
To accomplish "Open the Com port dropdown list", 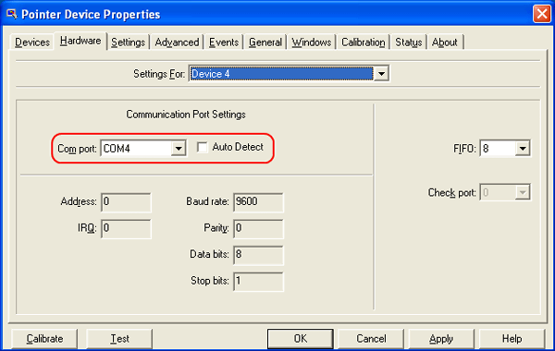I will (179, 149).
